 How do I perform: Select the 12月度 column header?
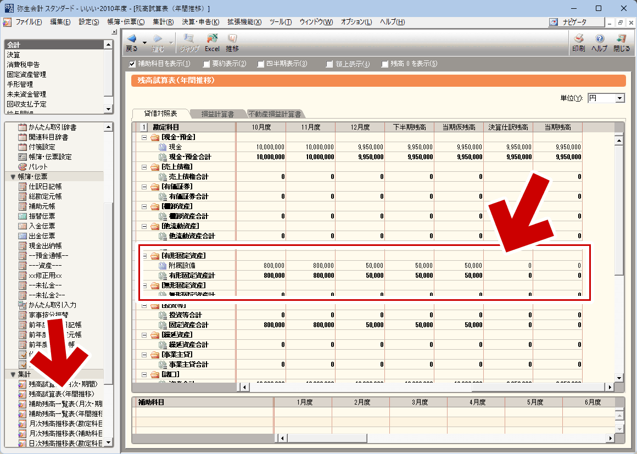point(359,127)
